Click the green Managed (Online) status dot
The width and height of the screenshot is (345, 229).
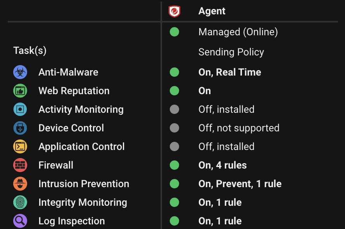[x=174, y=32]
